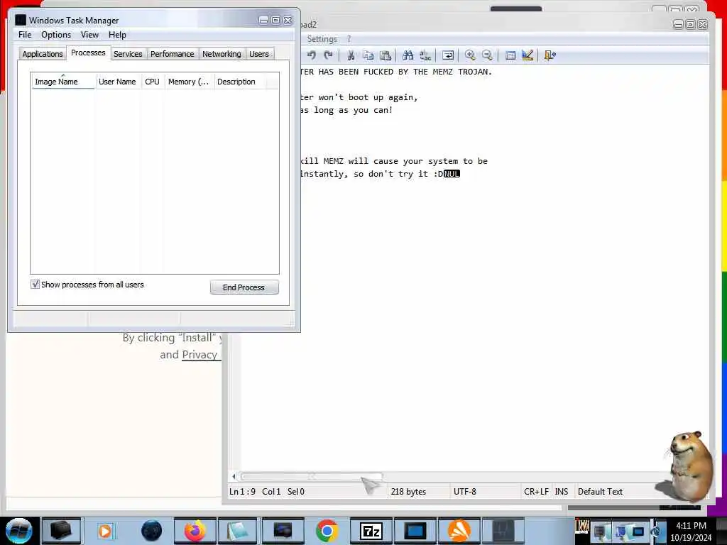Sort by Image Name column header

click(x=63, y=82)
